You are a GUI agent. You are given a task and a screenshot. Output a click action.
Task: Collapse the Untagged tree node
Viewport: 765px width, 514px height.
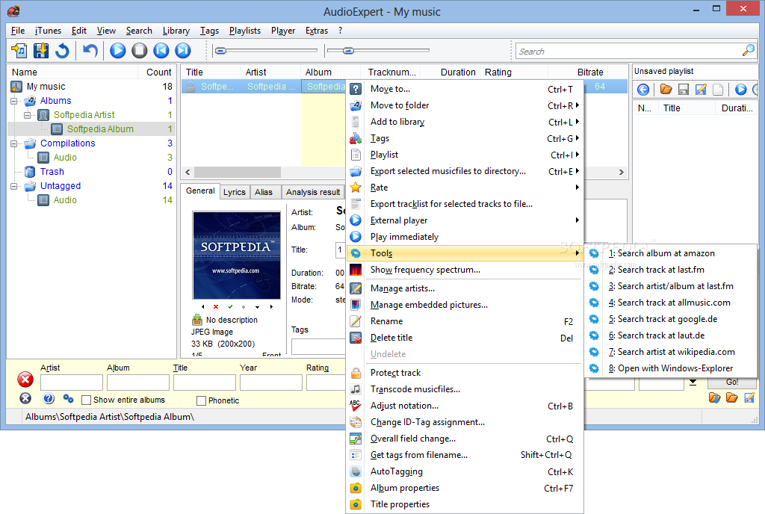[13, 186]
